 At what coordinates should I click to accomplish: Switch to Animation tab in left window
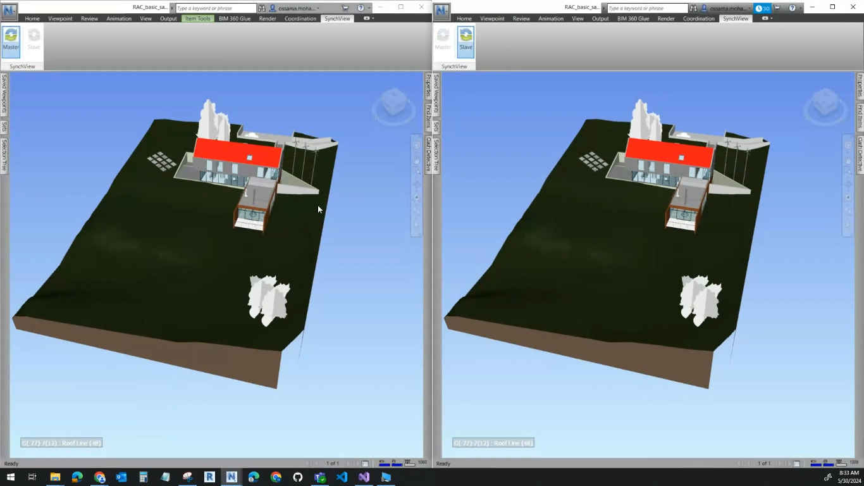119,18
